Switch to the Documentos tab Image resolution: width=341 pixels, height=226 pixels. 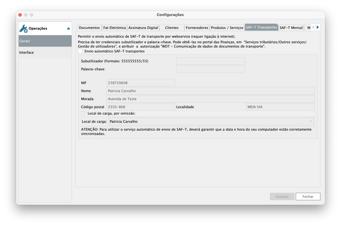coord(89,28)
